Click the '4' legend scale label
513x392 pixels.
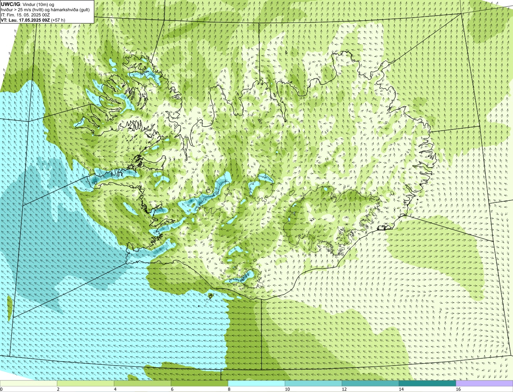[115, 389]
